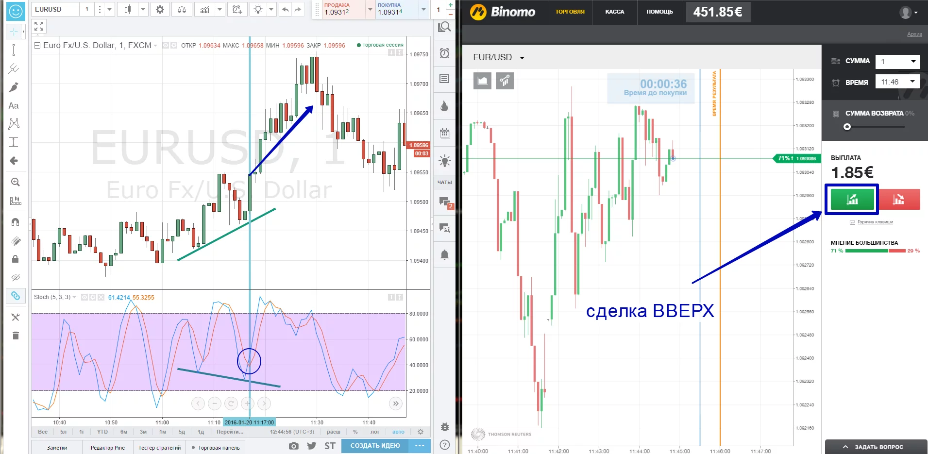Click the area chart type icon in Binomo
The width and height of the screenshot is (928, 454).
coord(482,81)
